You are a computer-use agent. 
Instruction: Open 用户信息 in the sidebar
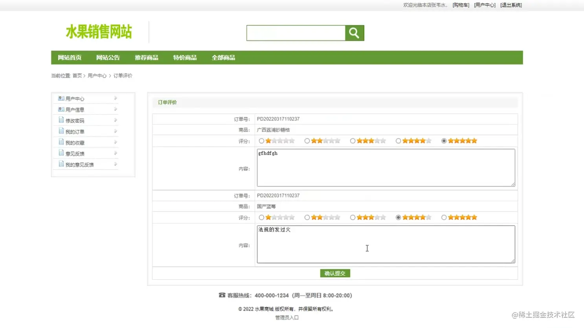point(75,110)
